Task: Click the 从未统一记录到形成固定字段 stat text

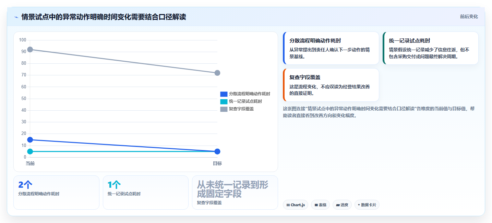Action: tap(232, 189)
